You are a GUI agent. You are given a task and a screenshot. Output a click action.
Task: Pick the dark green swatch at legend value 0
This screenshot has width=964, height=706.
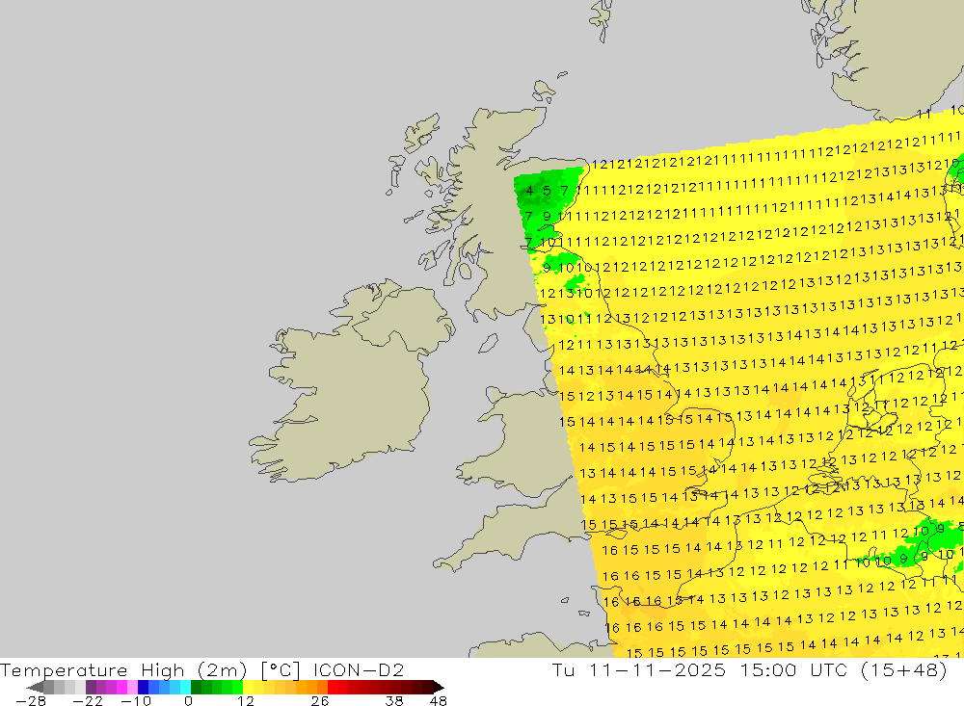click(196, 687)
